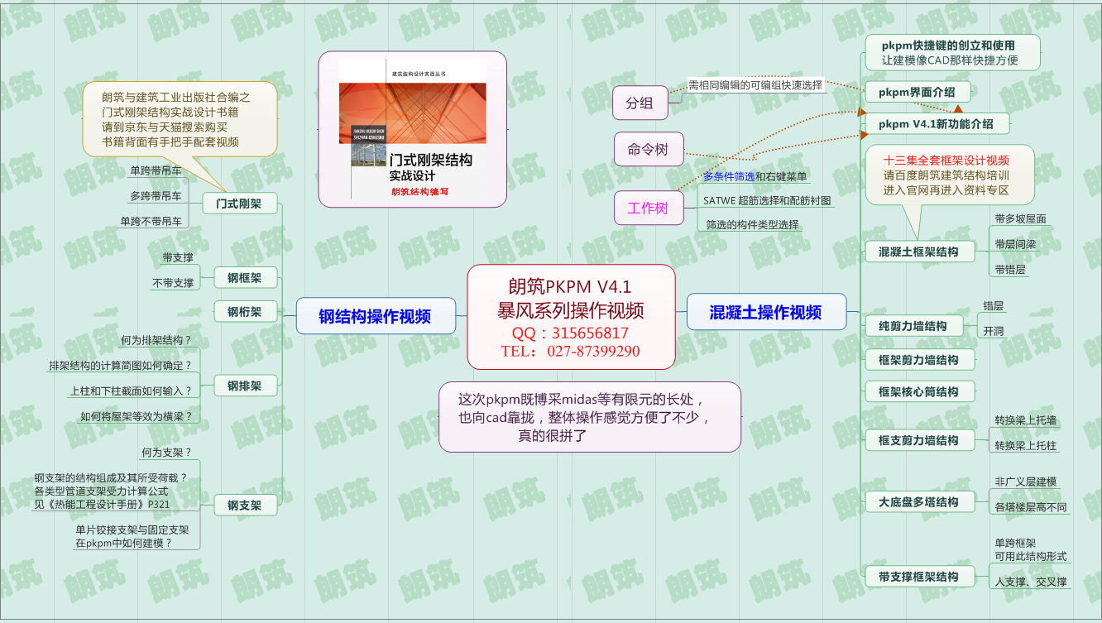The height and width of the screenshot is (623, 1102).
Task: Select the 非广义层建模 subtopic
Action: click(1026, 482)
